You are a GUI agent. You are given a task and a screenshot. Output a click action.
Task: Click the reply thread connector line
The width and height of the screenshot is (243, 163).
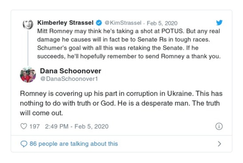pos(28,48)
